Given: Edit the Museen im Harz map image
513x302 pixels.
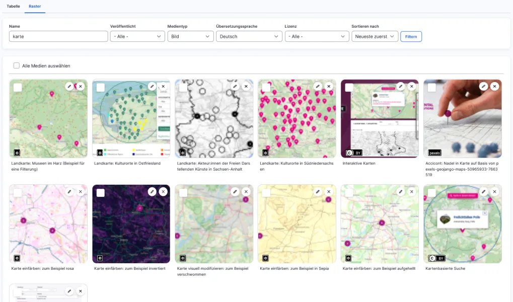Looking at the screenshot, I should pos(69,87).
